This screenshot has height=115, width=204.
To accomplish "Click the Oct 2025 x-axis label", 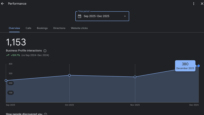I will [x=69, y=105].
